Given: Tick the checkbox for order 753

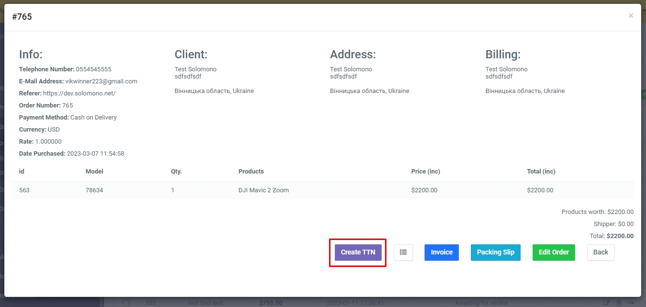Looking at the screenshot, I should tap(126, 303).
